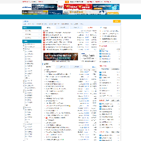Open the dropdown arrow after first header menu
141x141 pixels.
[93, 2]
